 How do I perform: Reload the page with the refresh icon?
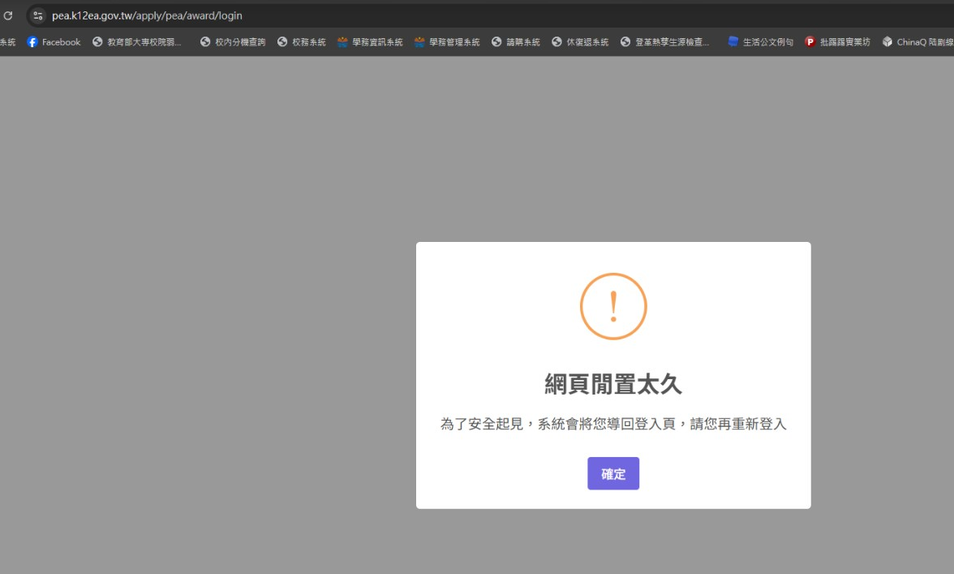[8, 15]
